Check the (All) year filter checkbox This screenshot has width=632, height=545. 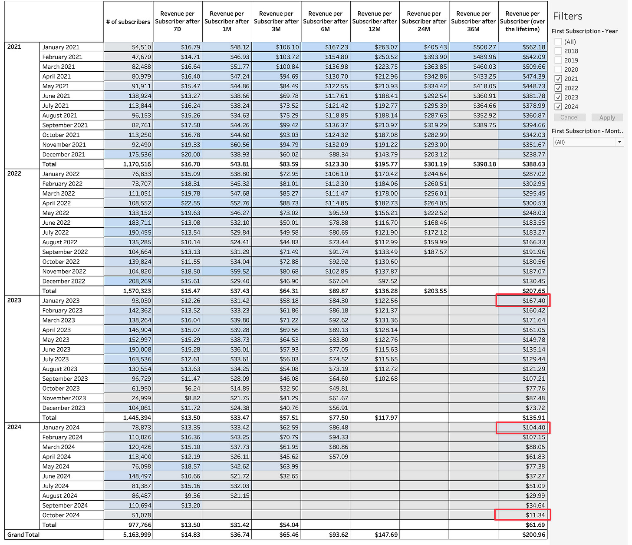(558, 42)
